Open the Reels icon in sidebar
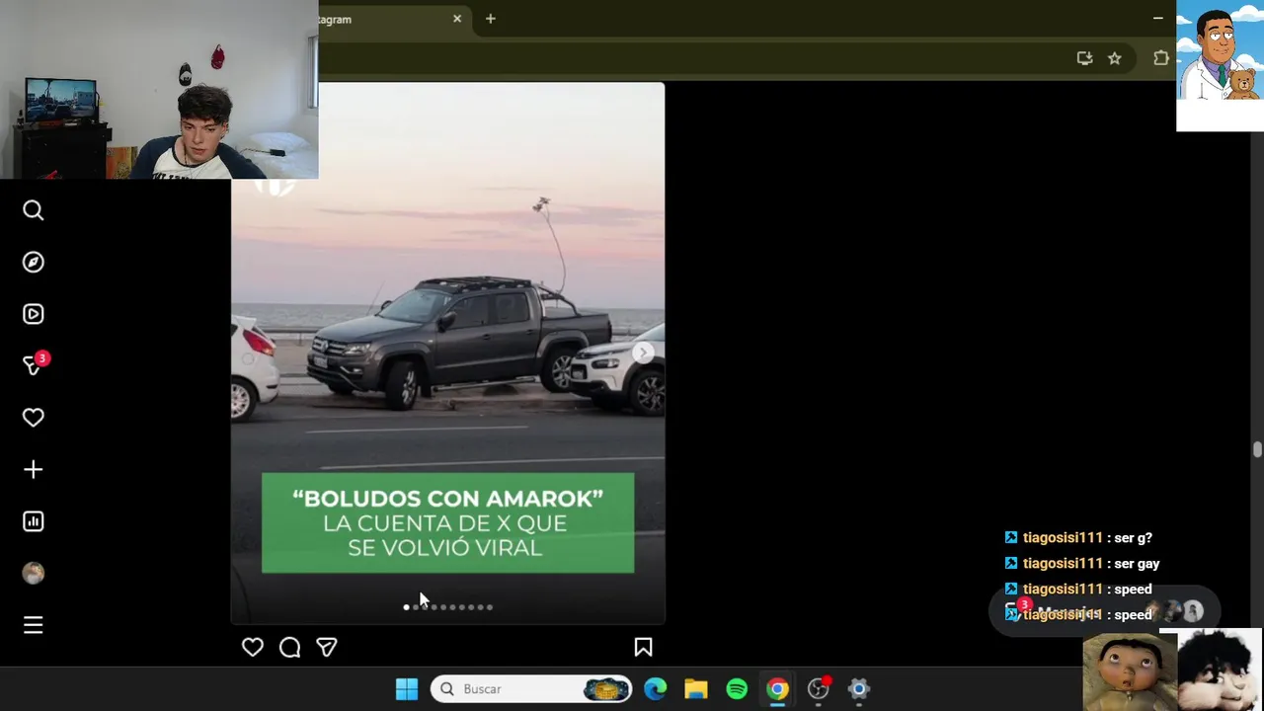 click(x=34, y=314)
